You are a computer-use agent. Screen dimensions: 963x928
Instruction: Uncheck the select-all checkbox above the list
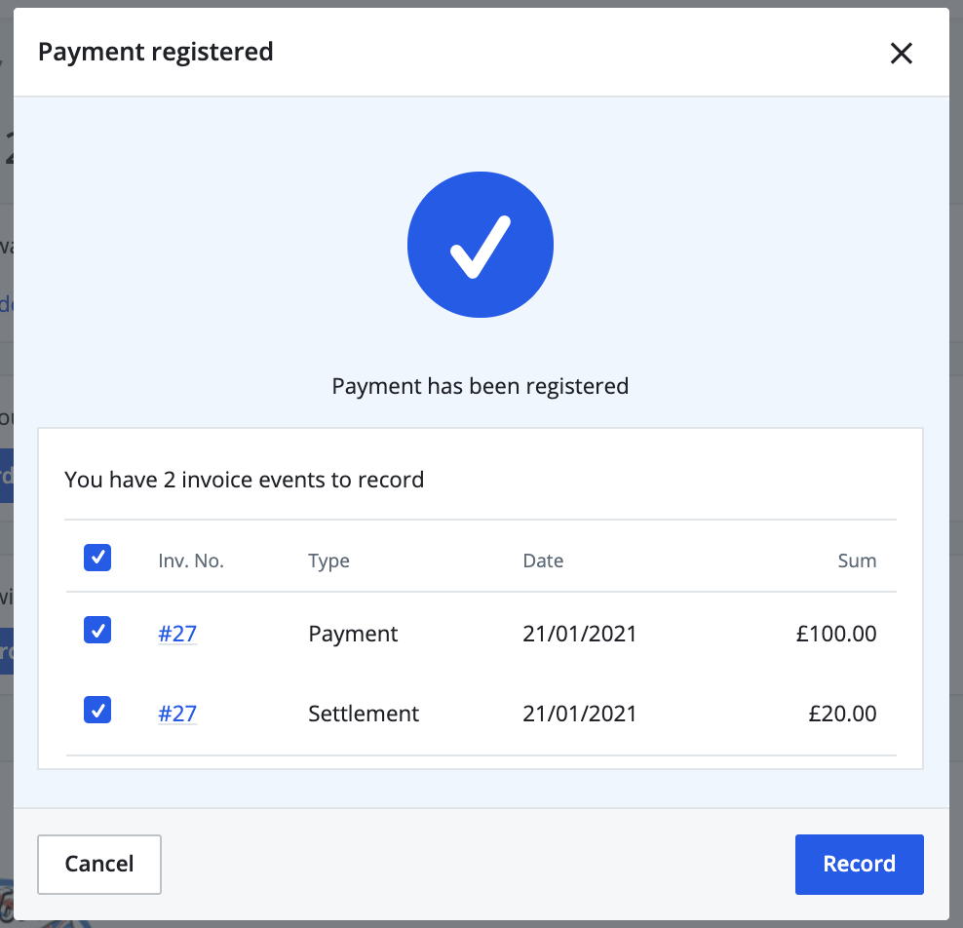[96, 557]
